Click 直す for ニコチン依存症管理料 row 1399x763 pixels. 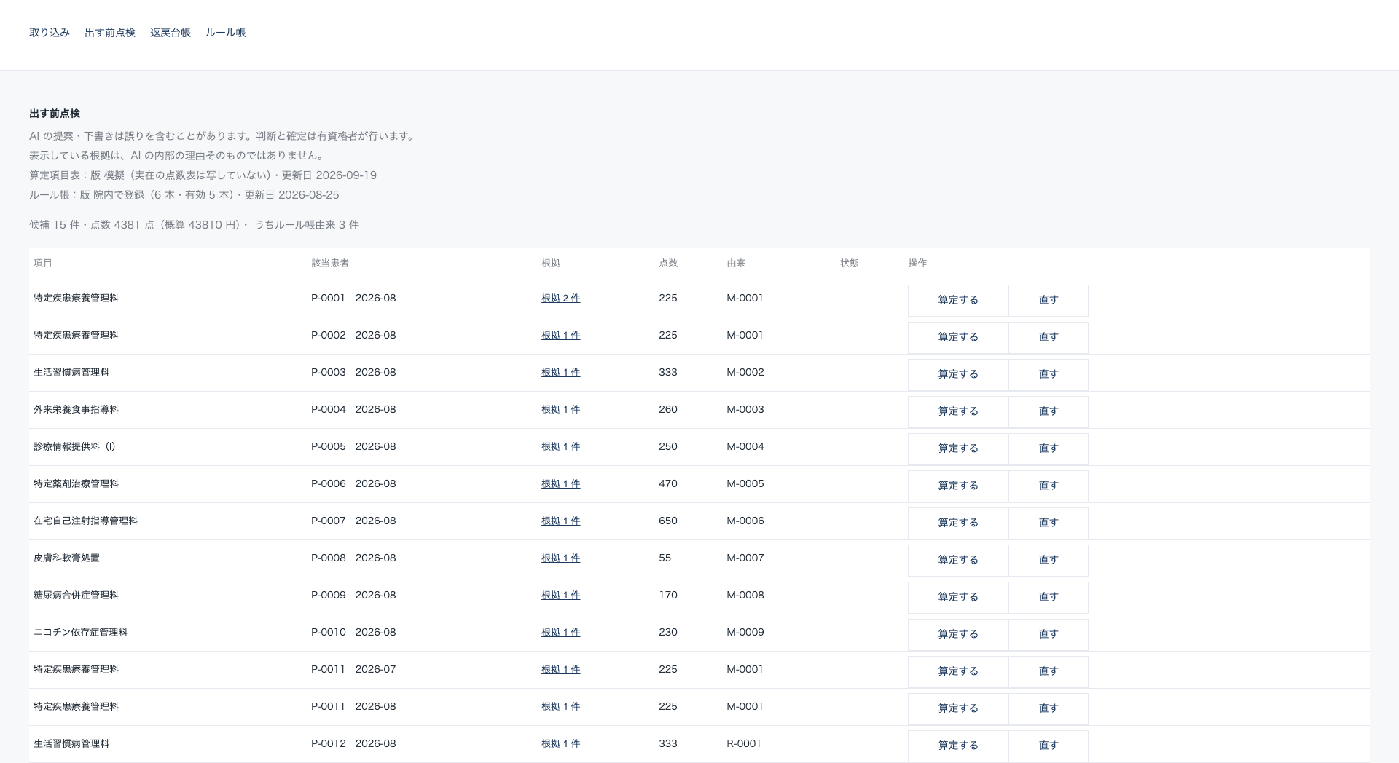(1049, 634)
